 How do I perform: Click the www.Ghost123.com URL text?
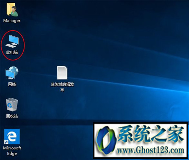pyautogui.click(x=151, y=150)
